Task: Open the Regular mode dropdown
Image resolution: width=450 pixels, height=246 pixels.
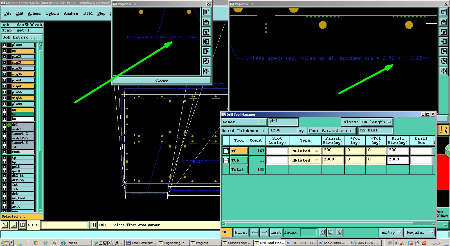Action: (419, 232)
